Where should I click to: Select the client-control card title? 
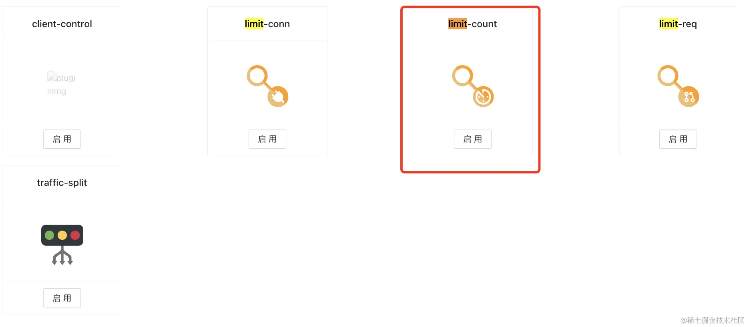[62, 24]
